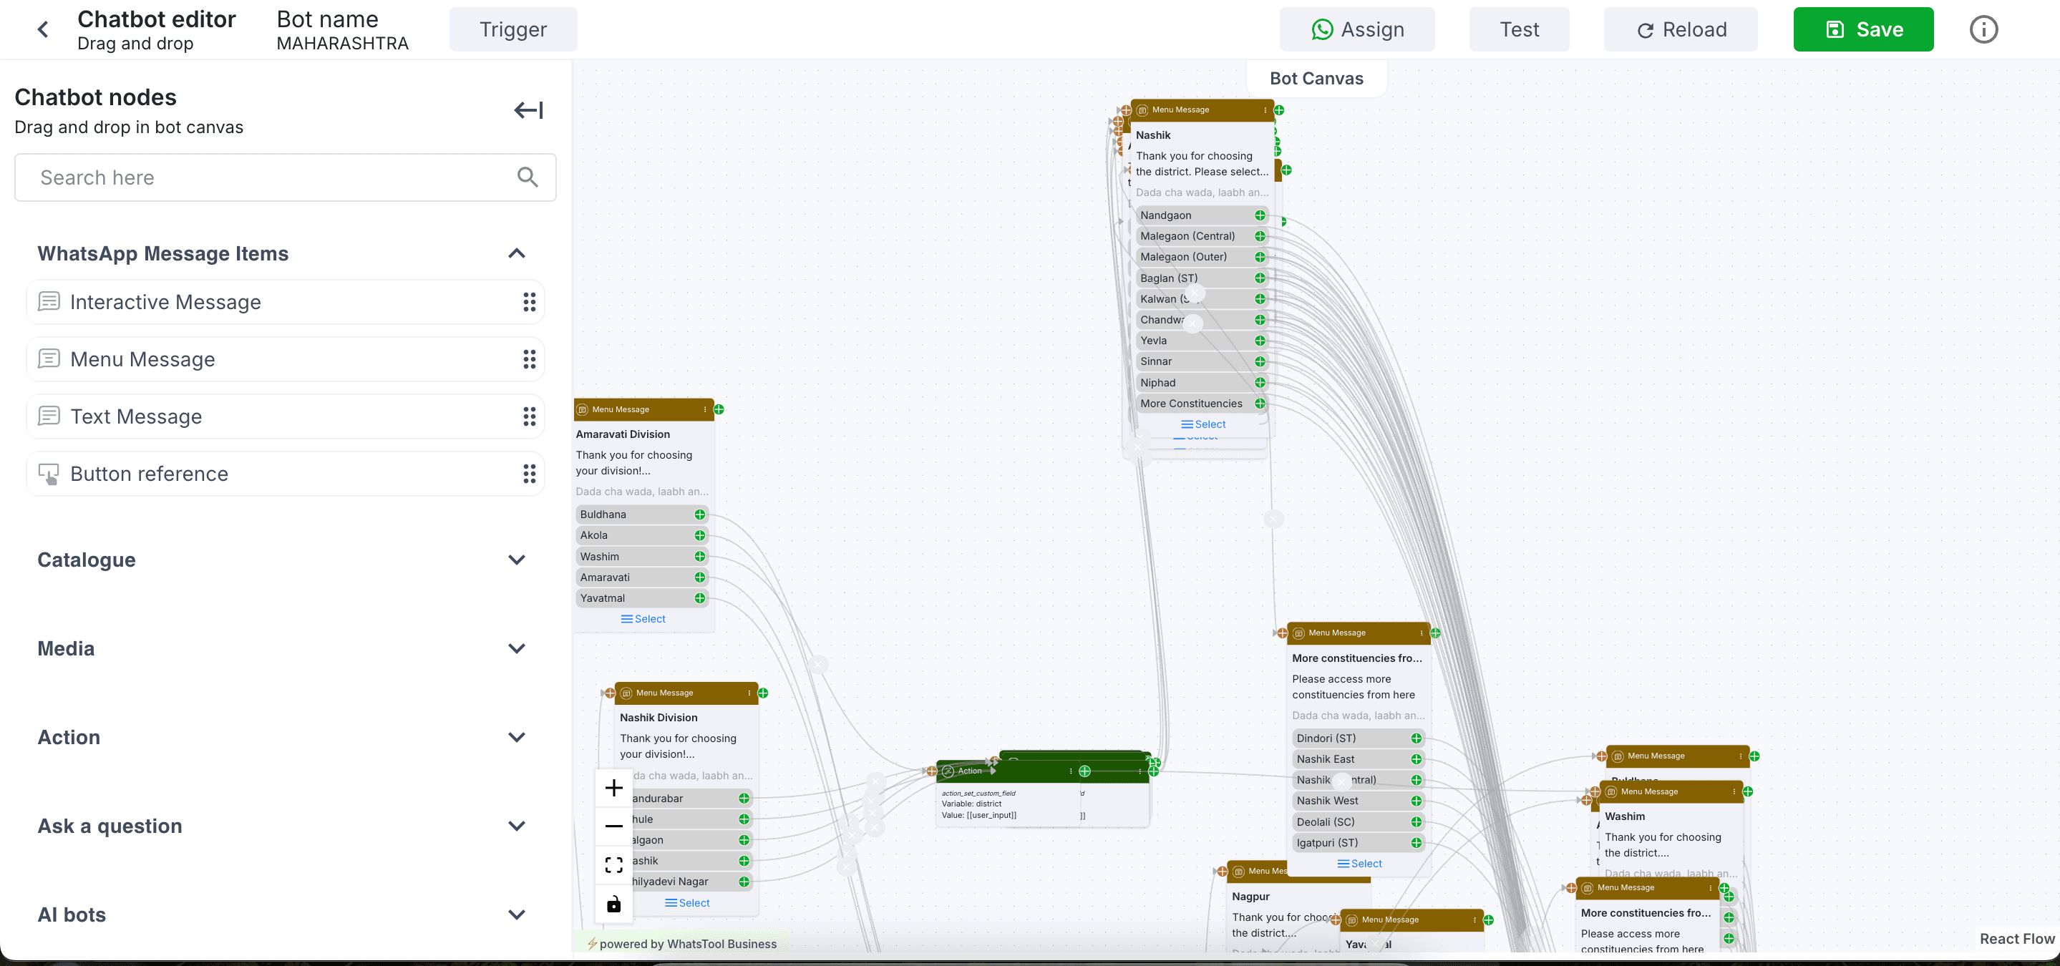This screenshot has height=966, width=2060.
Task: Click Select link in Amaravati Division node
Action: (x=643, y=619)
